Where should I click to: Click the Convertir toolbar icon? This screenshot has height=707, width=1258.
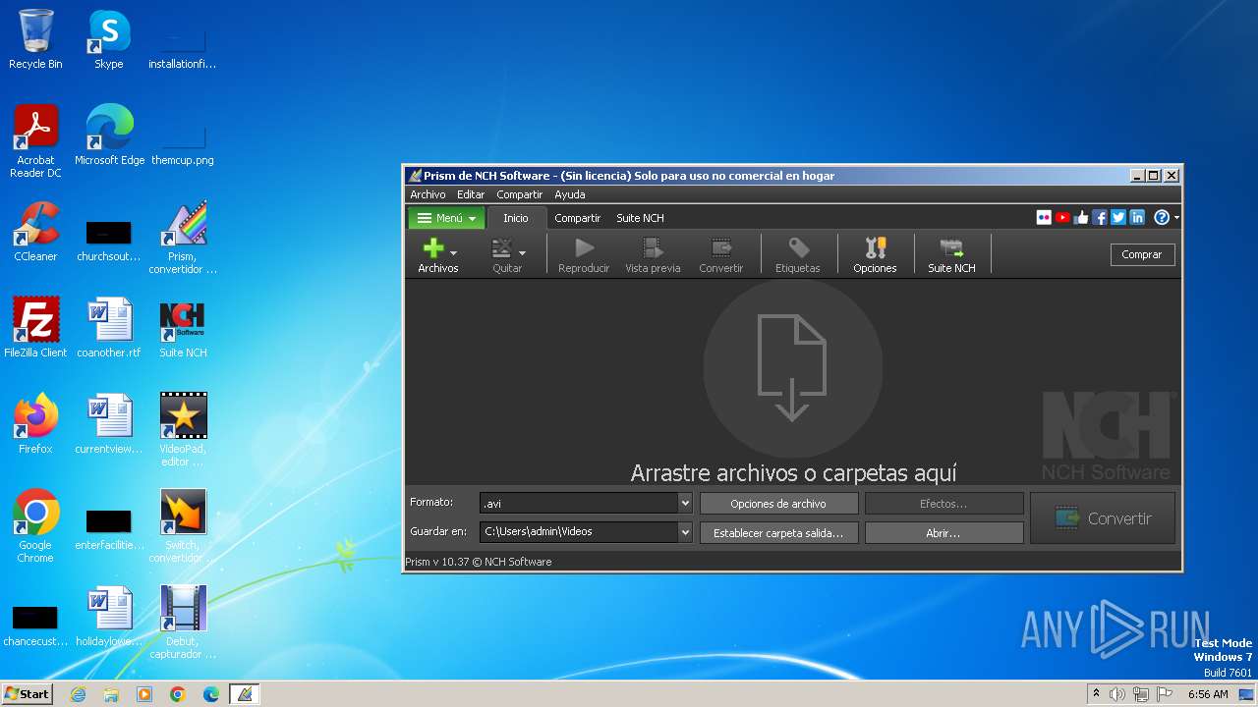(721, 248)
